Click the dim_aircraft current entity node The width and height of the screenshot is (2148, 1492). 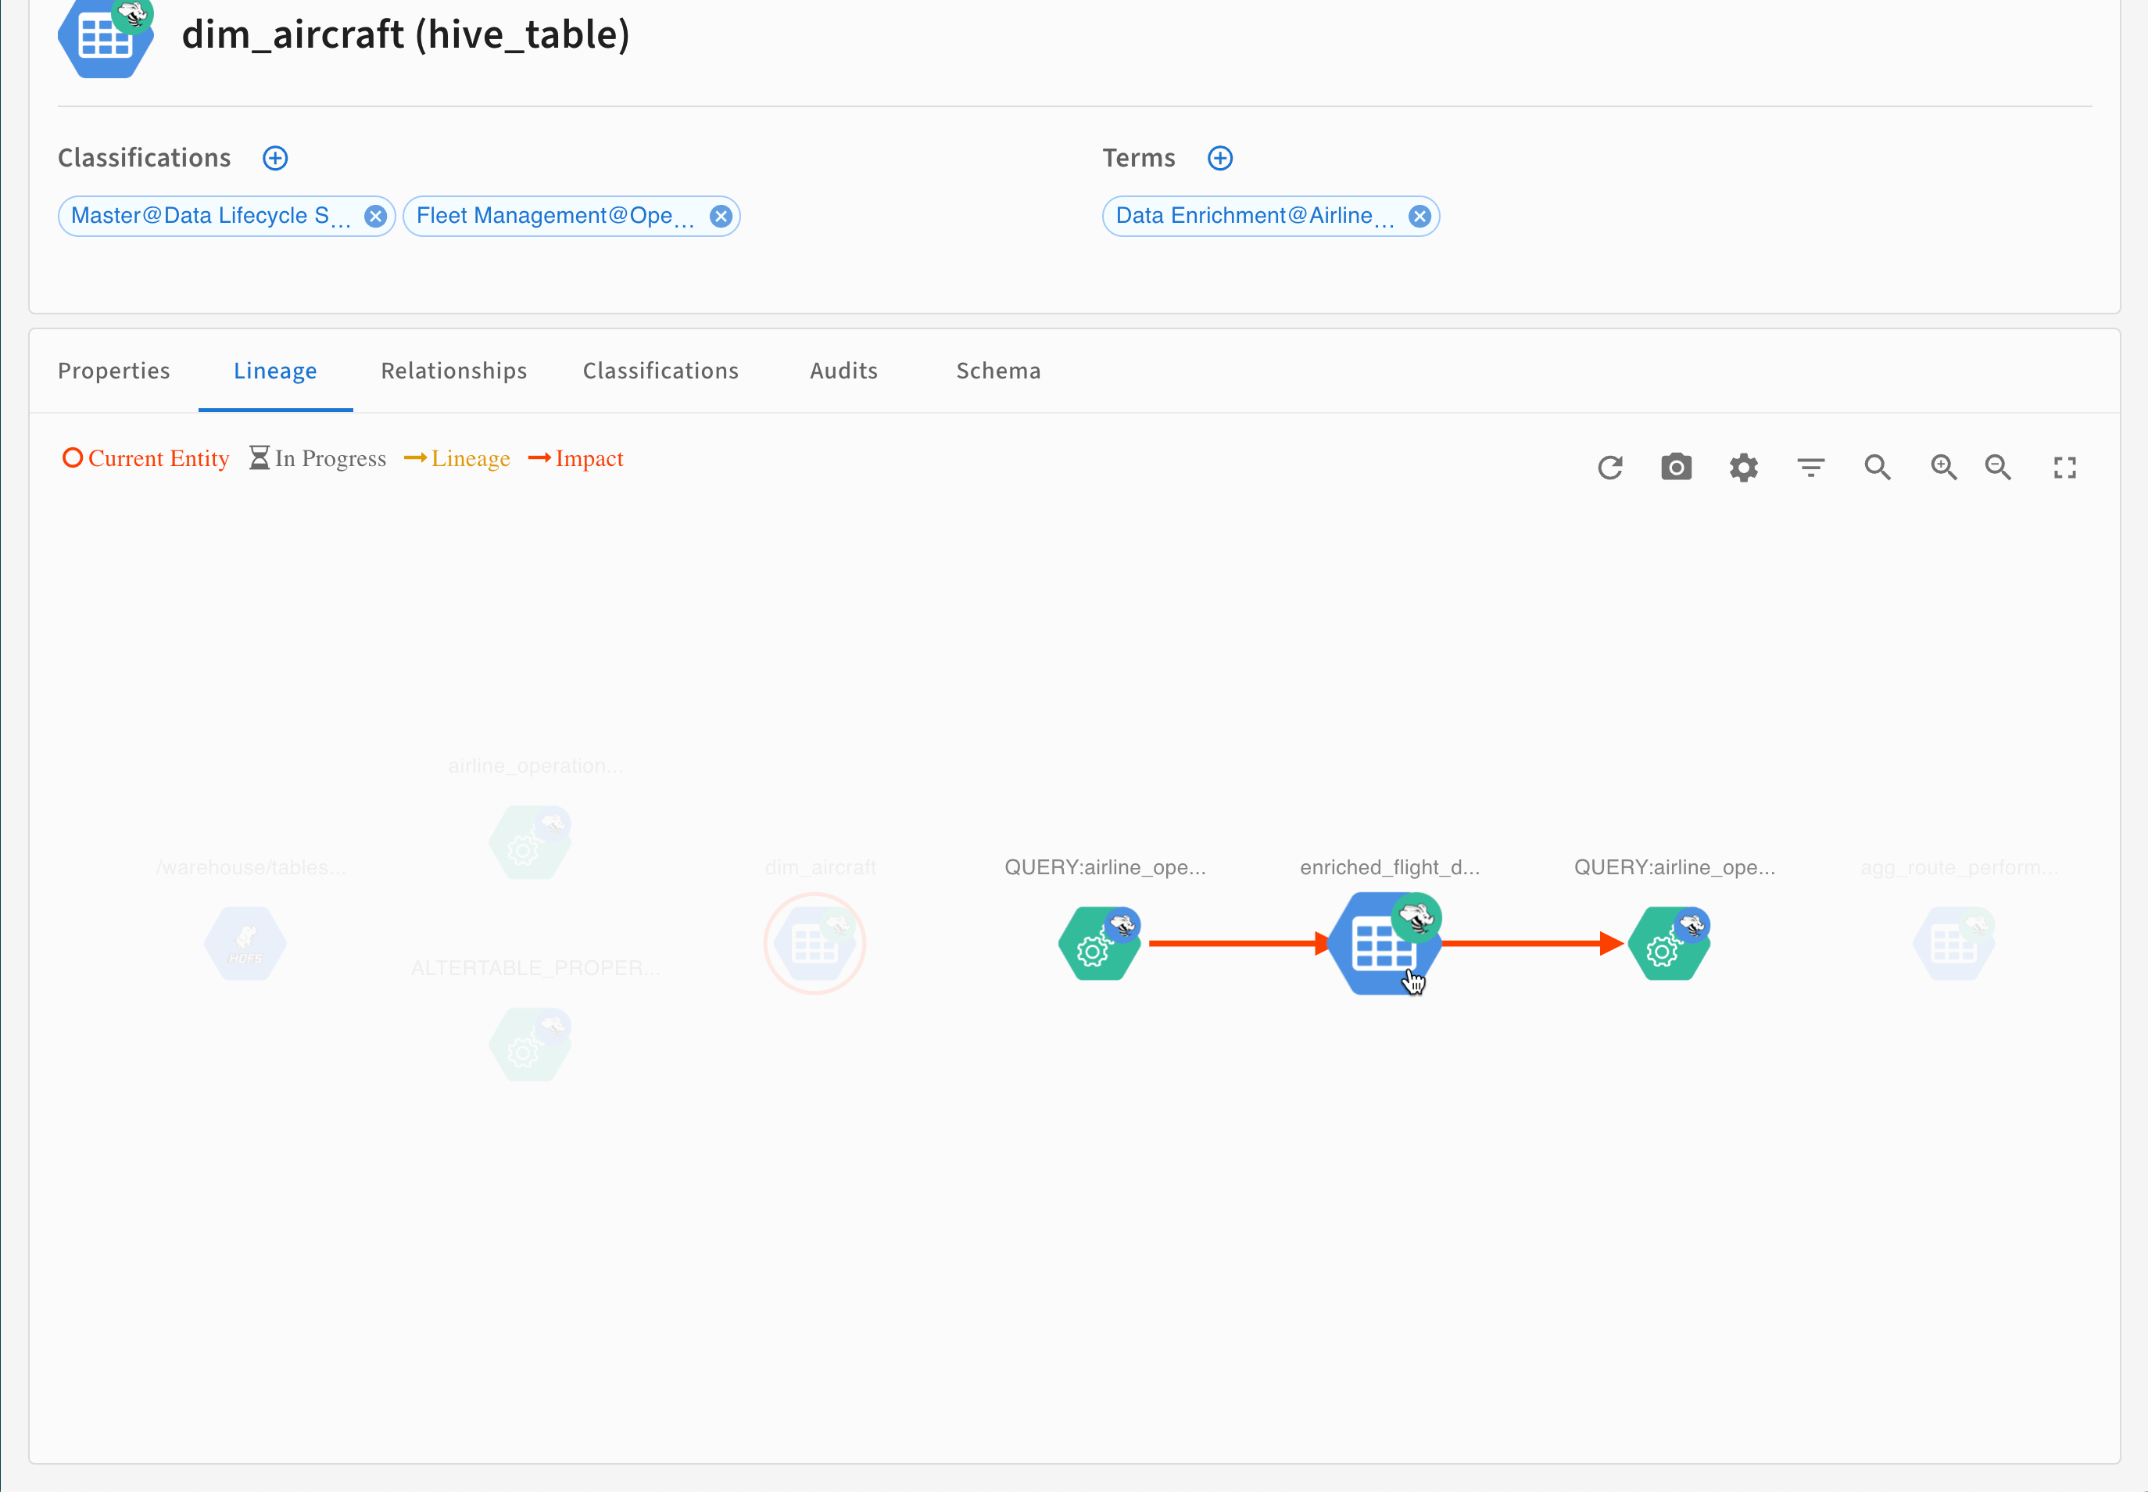(x=814, y=943)
